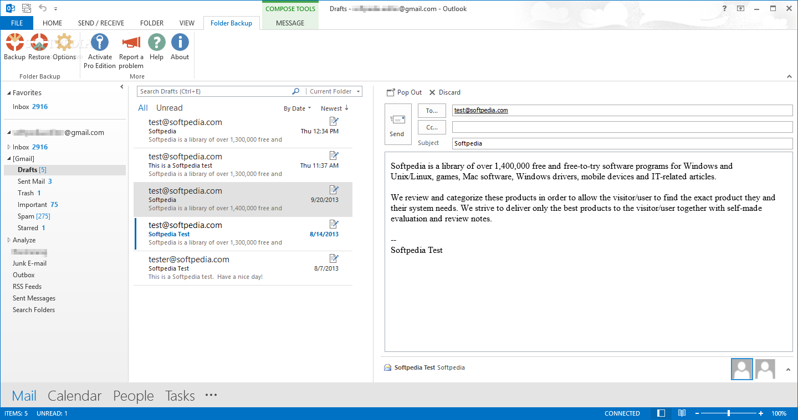Click draft icon on 8/7/2013 message
This screenshot has width=798, height=420.
(x=334, y=258)
